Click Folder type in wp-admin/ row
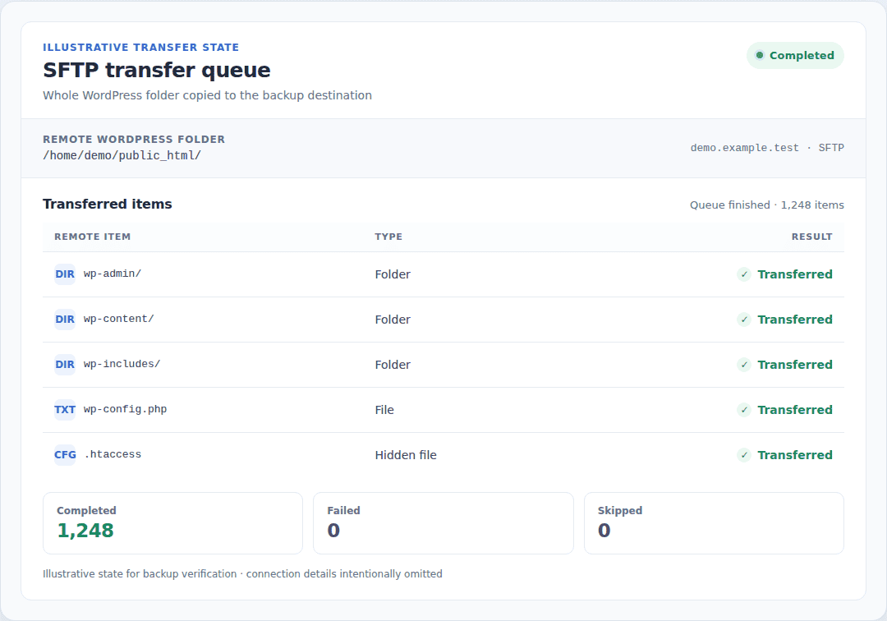Screen dimensions: 887x621 (393, 274)
